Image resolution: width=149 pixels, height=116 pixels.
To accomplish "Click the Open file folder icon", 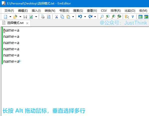I will click(15, 17).
